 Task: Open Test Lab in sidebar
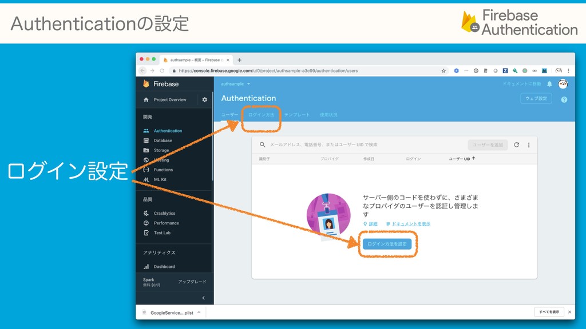[162, 233]
